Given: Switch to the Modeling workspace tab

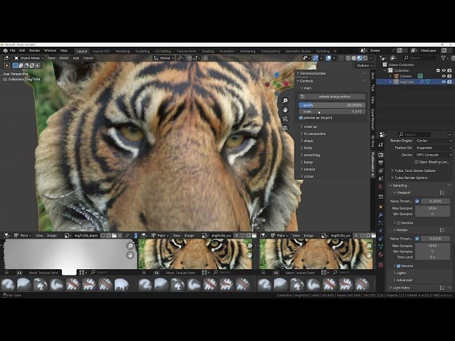Looking at the screenshot, I should [123, 51].
